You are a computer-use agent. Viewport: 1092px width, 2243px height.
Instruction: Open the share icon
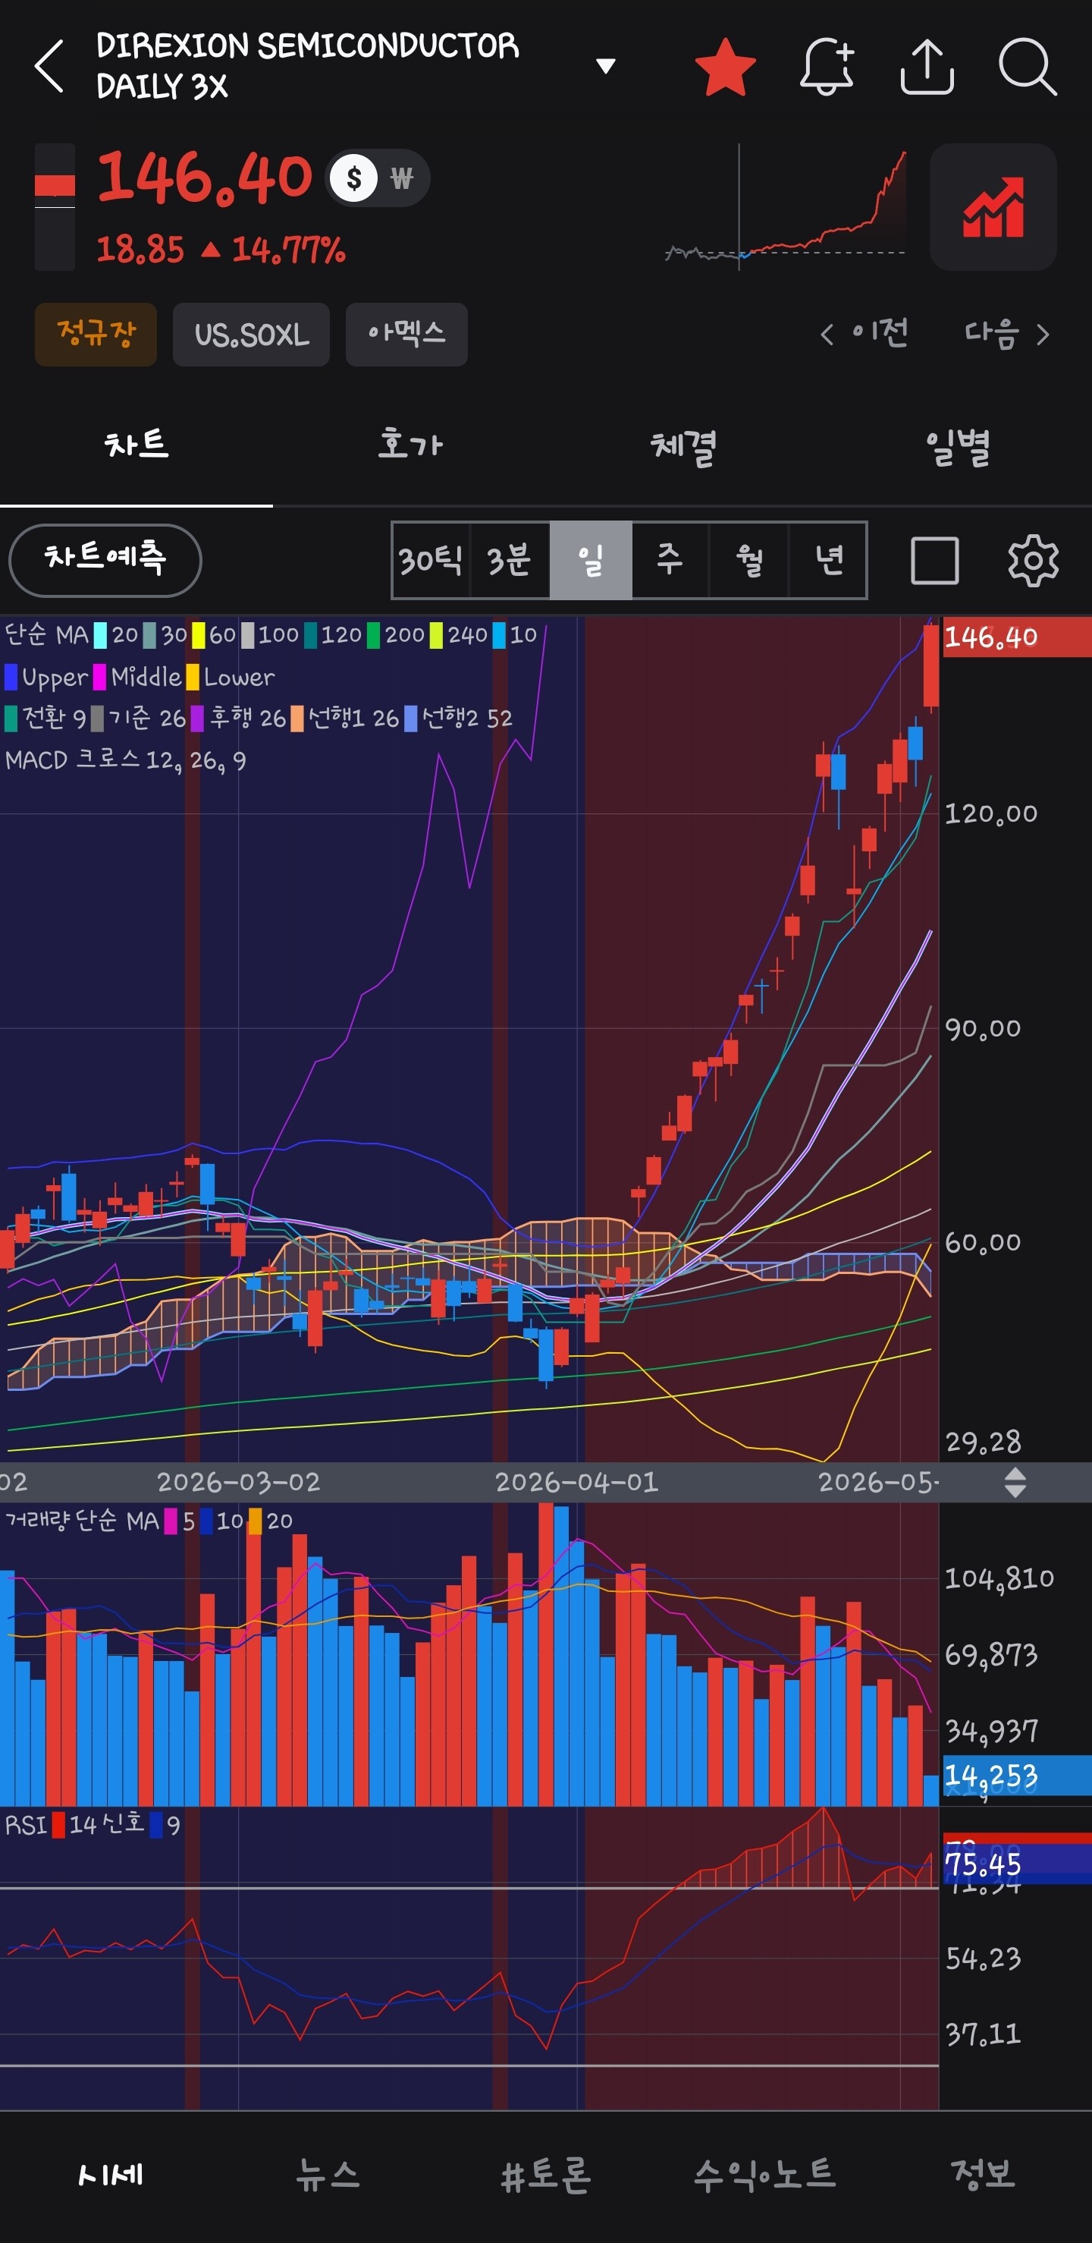pyautogui.click(x=927, y=66)
